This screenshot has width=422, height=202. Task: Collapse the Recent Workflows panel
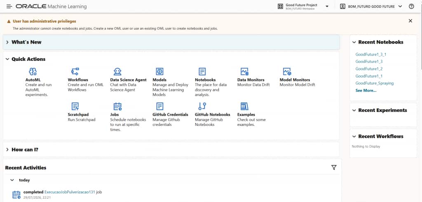(354, 137)
